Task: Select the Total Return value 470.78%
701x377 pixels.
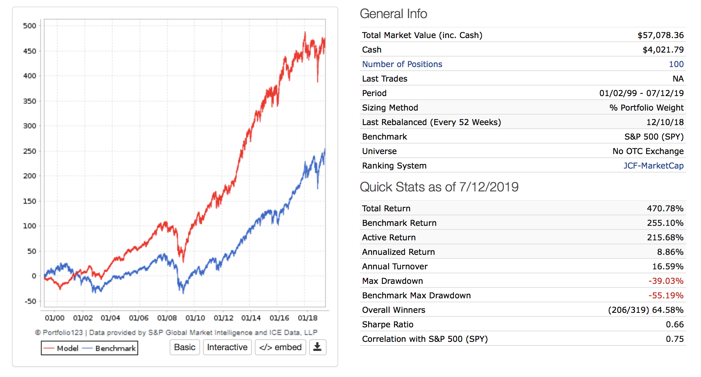Action: [x=665, y=208]
